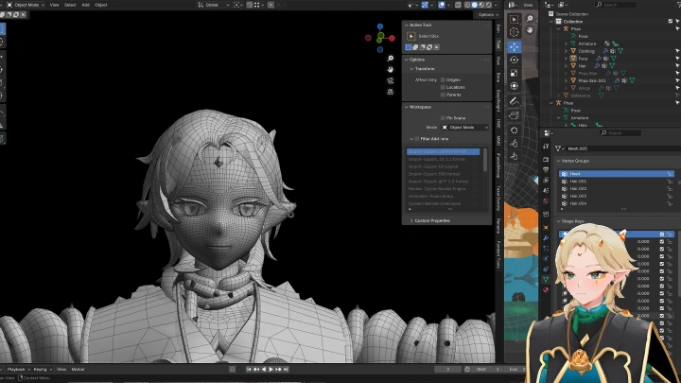Viewport: 681px width, 383px height.
Task: Select the Select Box tool in second viewport
Action: pos(515,19)
